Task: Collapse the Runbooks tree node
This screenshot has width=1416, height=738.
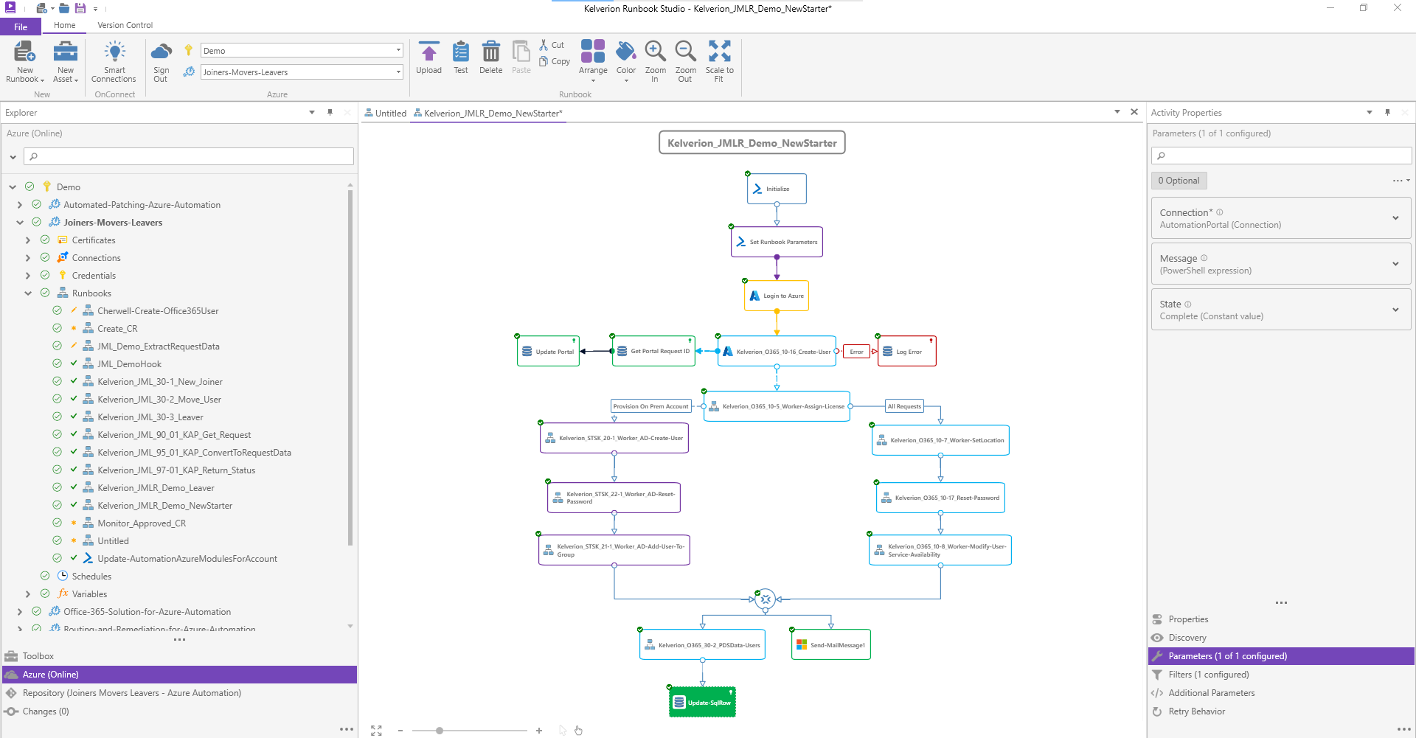Action: 28,293
